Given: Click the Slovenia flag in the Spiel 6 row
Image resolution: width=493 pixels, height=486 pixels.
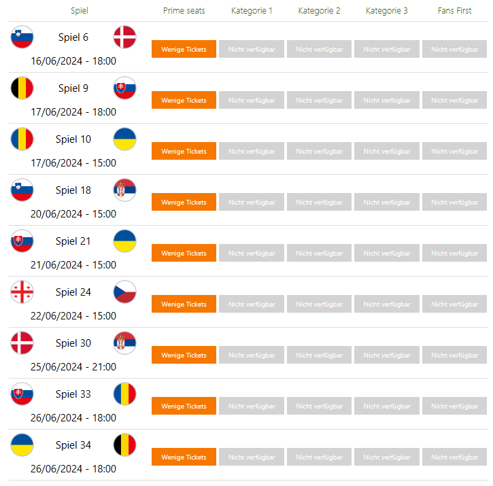Looking at the screenshot, I should click(22, 37).
